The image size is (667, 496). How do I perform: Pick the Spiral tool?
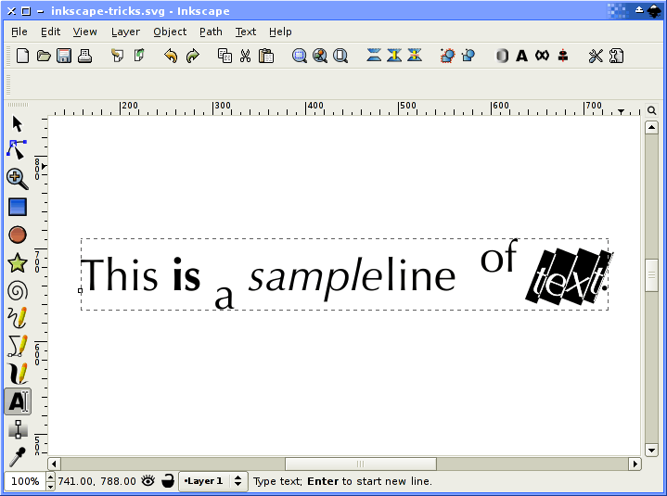[x=18, y=291]
